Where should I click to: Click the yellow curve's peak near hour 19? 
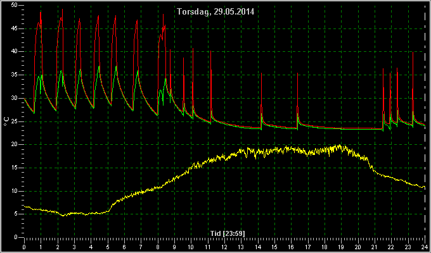tap(340, 145)
